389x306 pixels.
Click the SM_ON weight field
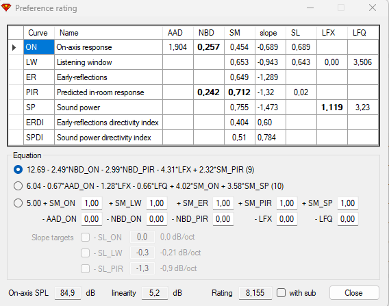92,203
